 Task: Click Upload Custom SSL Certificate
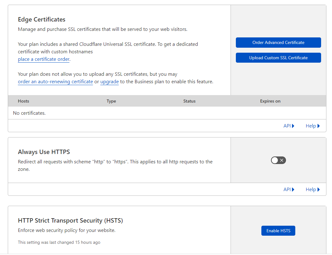coord(278,58)
